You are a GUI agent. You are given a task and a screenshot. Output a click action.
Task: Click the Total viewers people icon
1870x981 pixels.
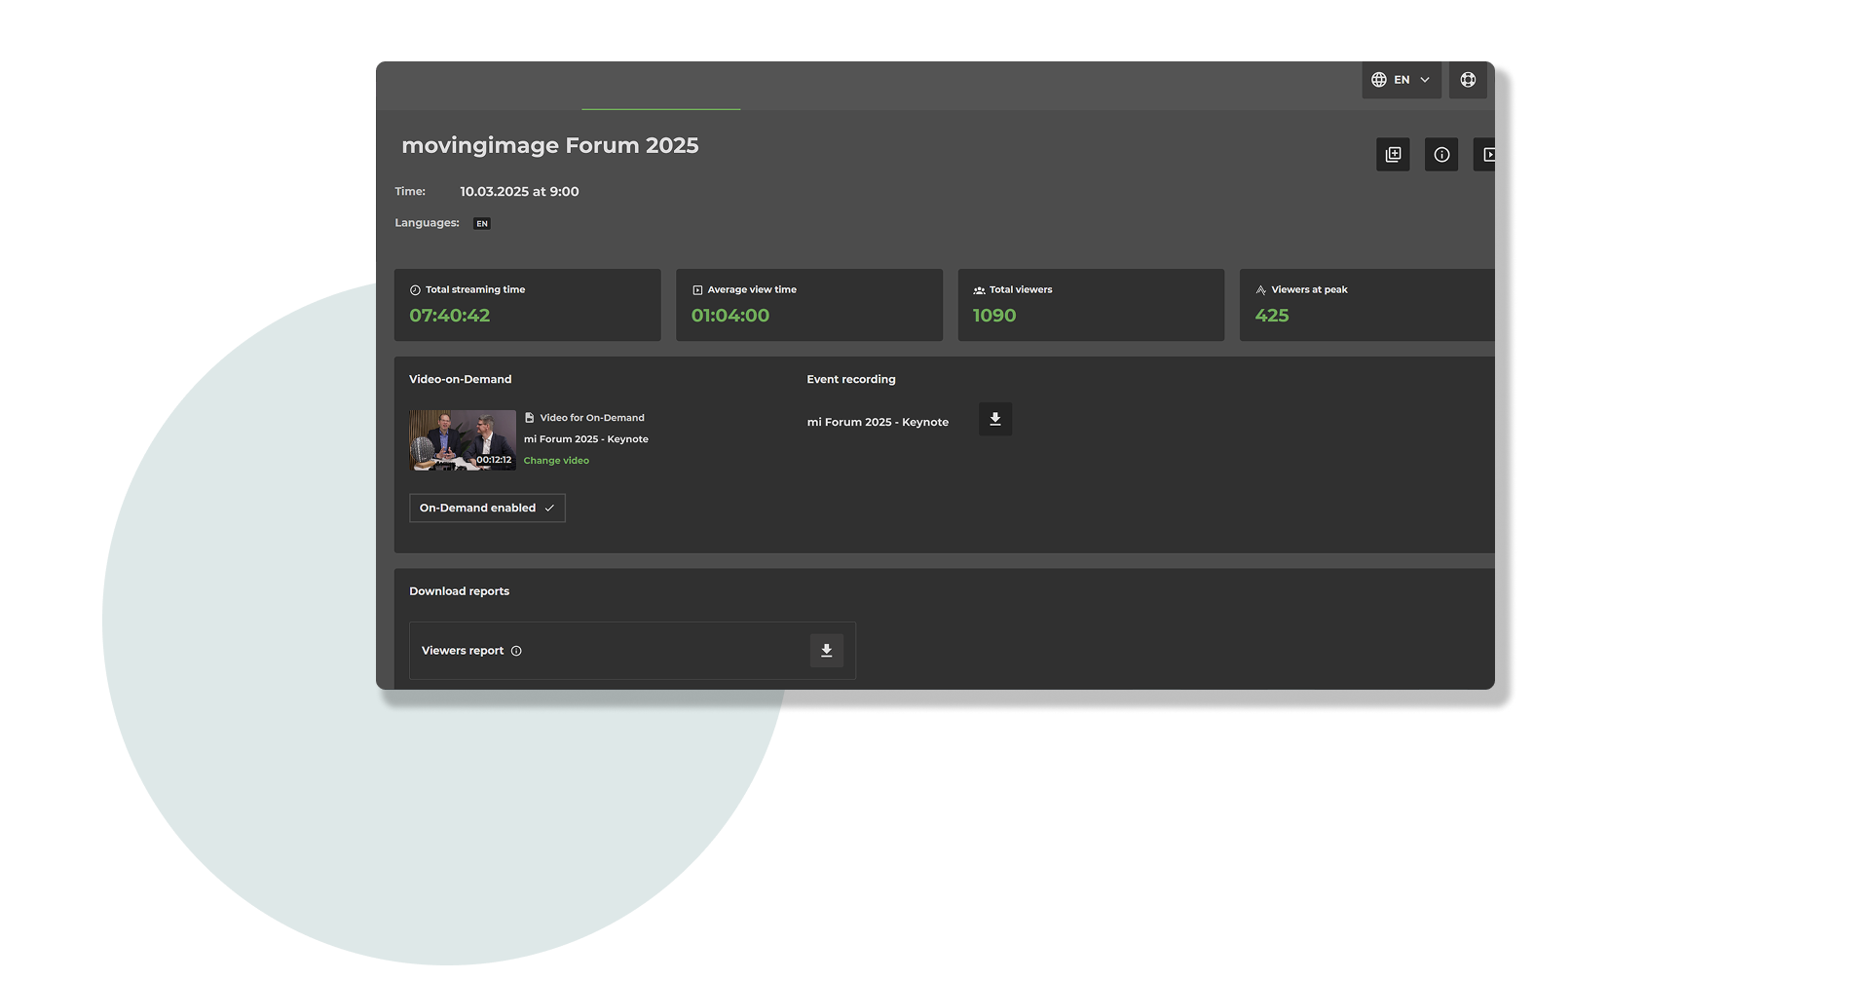click(x=979, y=290)
